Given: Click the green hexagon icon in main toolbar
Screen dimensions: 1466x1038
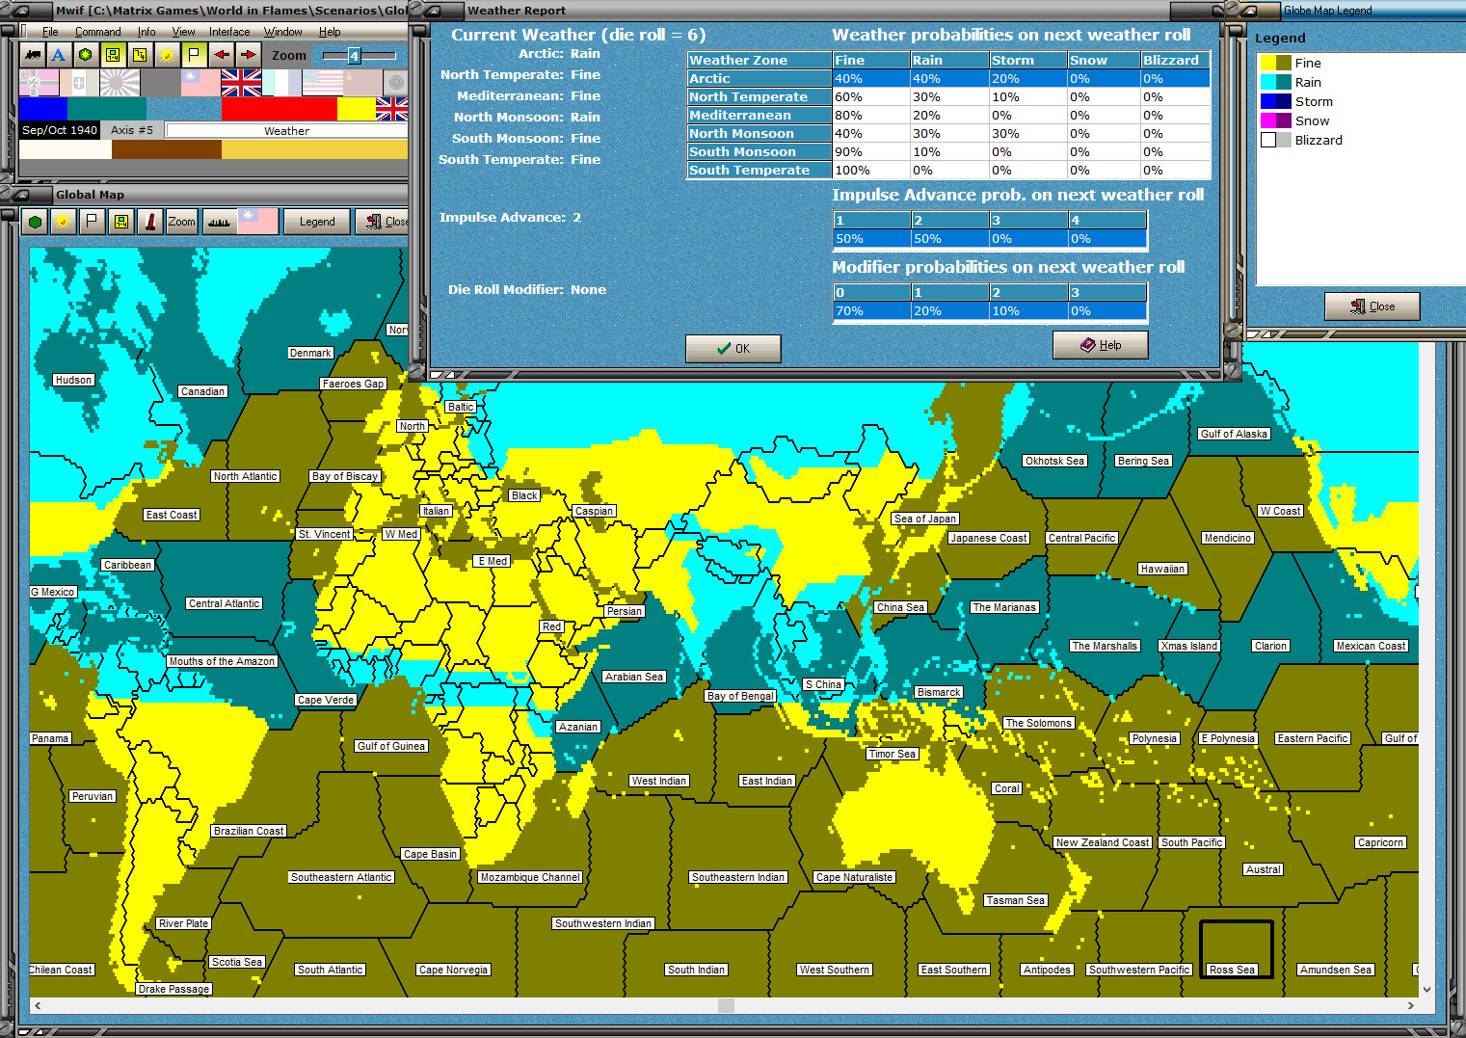Looking at the screenshot, I should pos(86,55).
